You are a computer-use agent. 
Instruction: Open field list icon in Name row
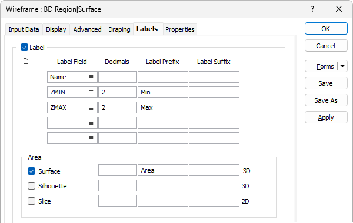pos(91,77)
